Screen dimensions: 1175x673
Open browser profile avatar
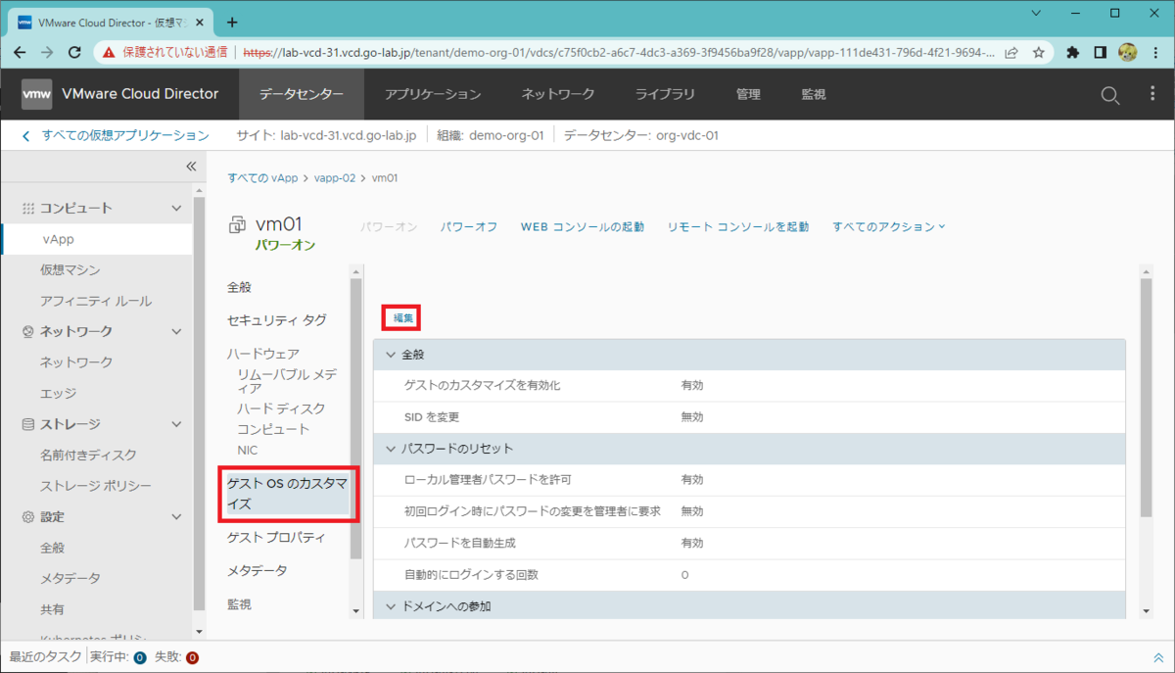(x=1127, y=52)
